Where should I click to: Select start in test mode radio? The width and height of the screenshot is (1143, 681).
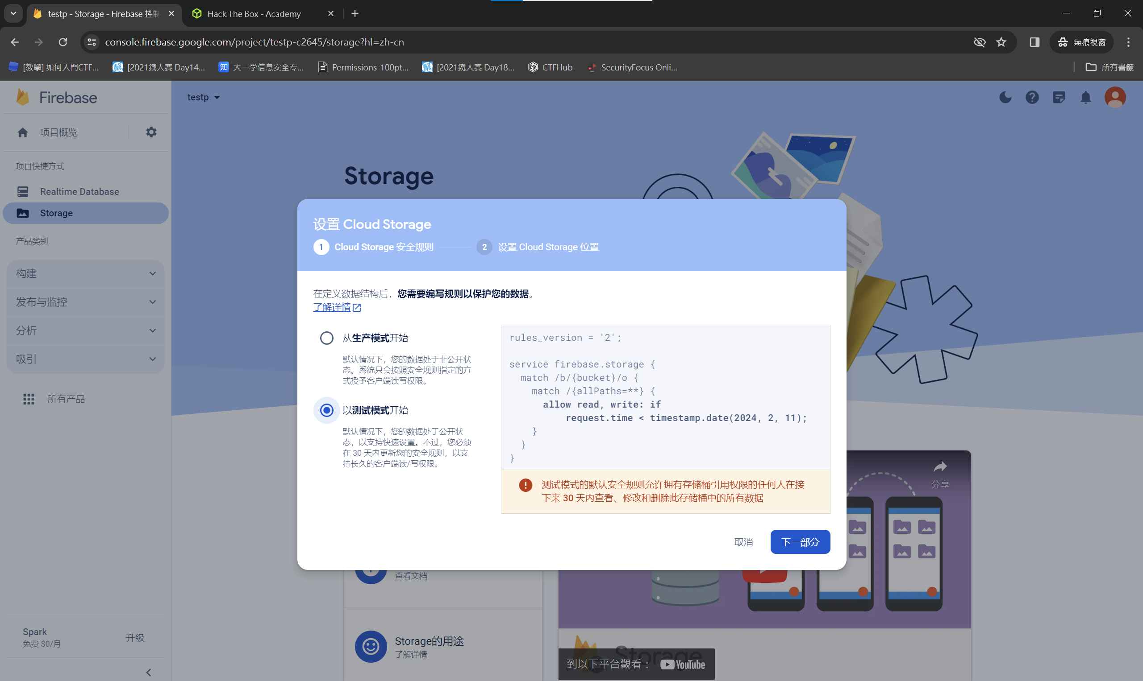pyautogui.click(x=327, y=410)
